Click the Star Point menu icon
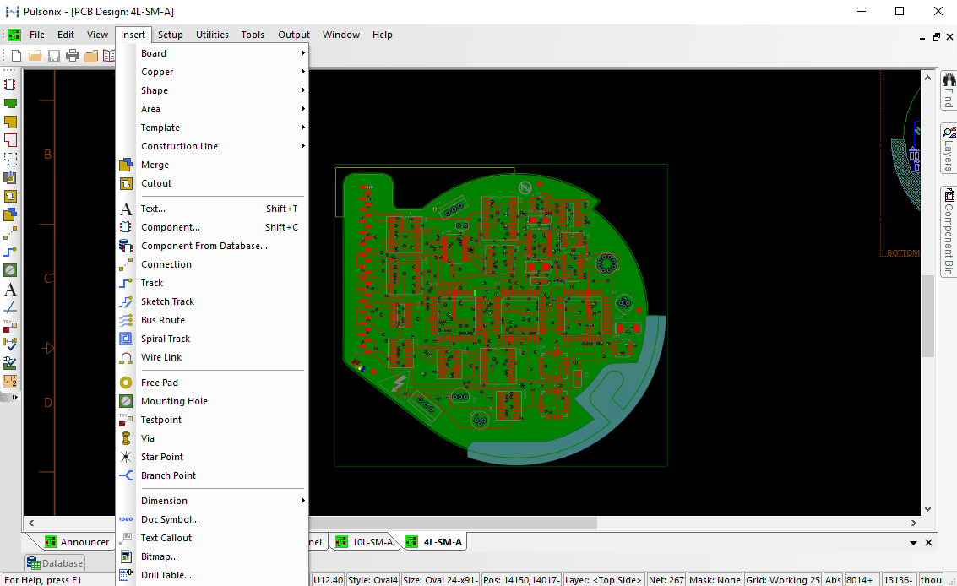 pos(126,457)
